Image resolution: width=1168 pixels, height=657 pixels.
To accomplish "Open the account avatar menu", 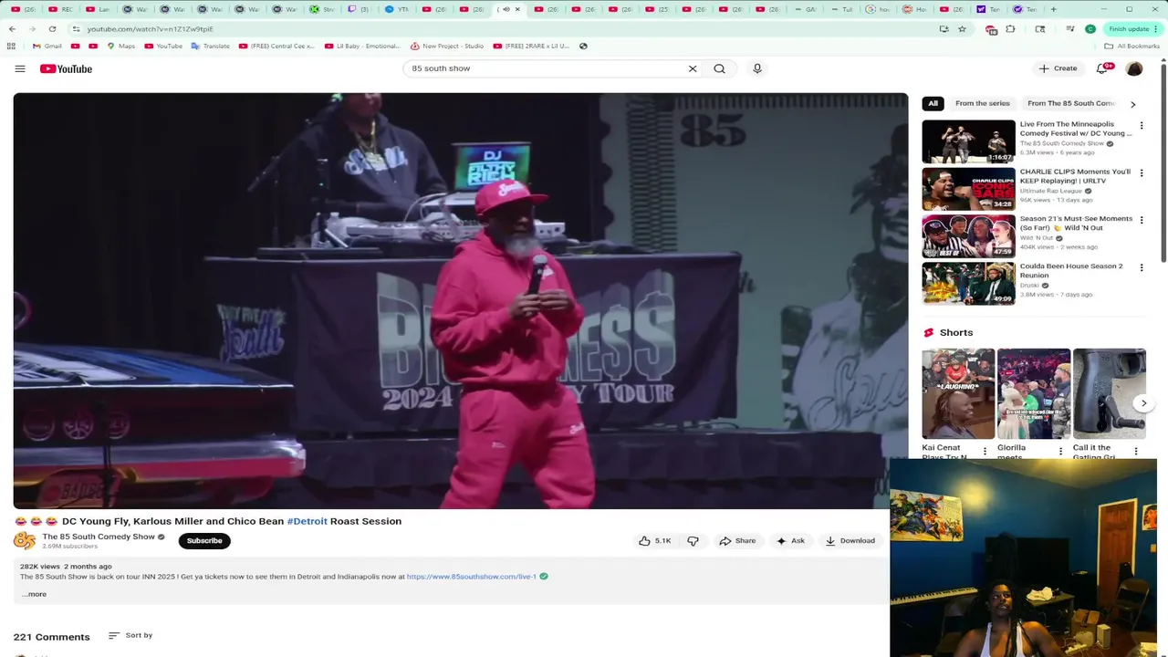I will coord(1134,68).
